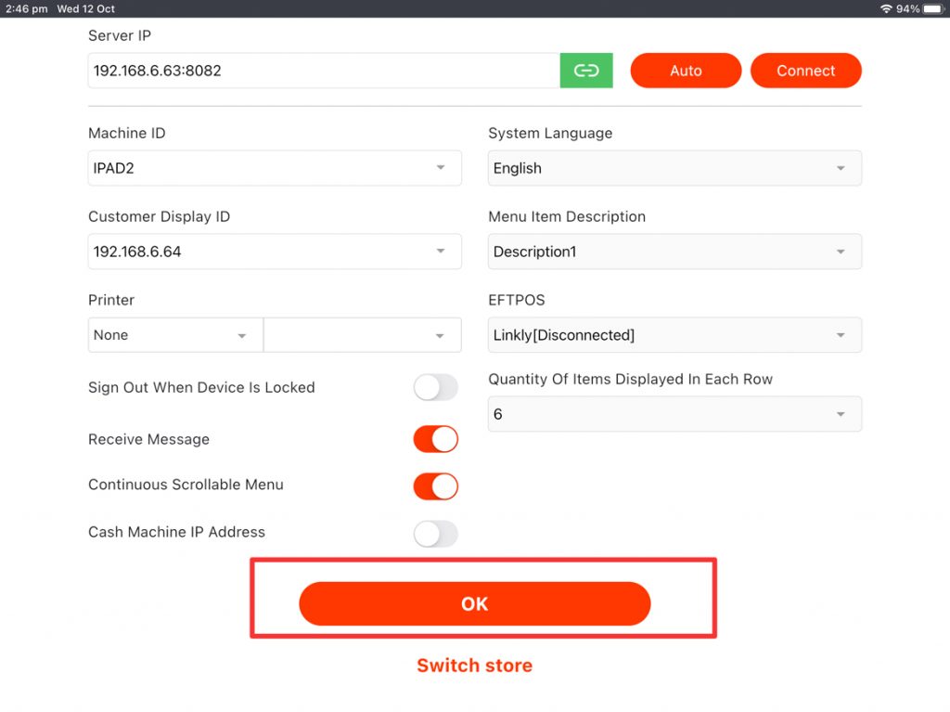Open the EFTPOS Linkly dropdown
The image size is (950, 712).
[674, 335]
